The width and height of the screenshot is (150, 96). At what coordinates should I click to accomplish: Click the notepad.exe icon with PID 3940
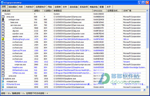3,87
